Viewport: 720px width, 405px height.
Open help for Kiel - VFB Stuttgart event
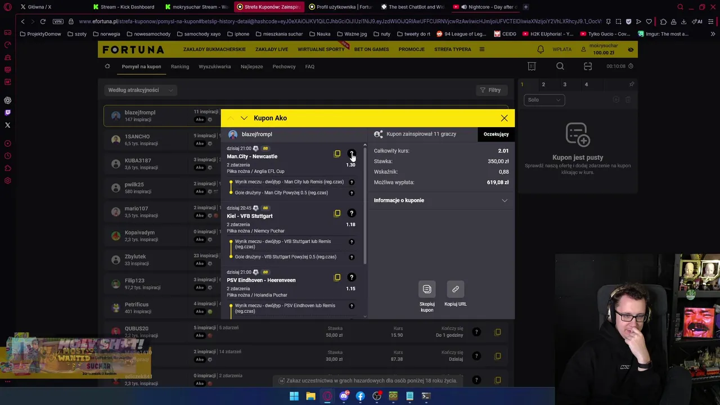(x=352, y=213)
